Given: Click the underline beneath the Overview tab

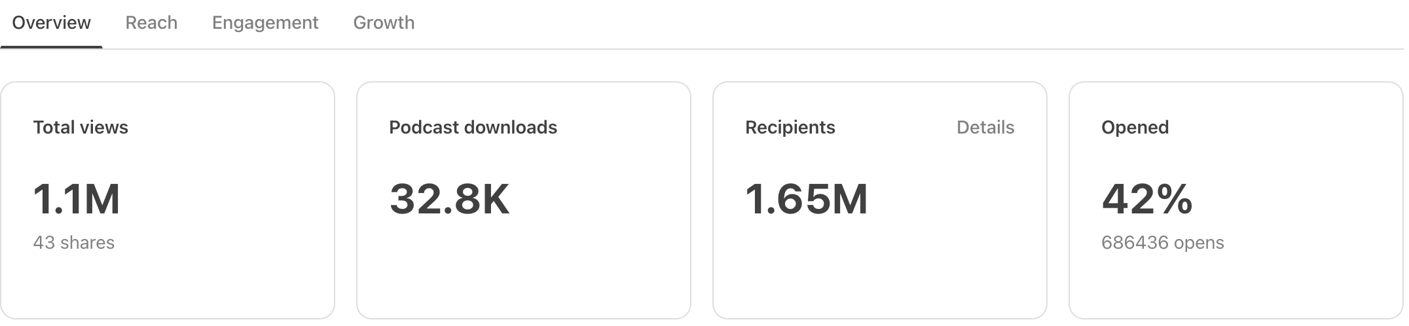Looking at the screenshot, I should pyautogui.click(x=51, y=47).
